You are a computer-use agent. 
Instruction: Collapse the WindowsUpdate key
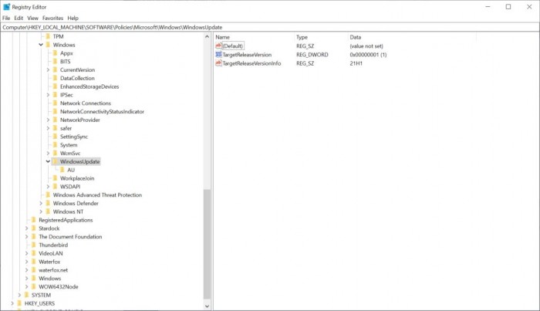click(x=48, y=161)
